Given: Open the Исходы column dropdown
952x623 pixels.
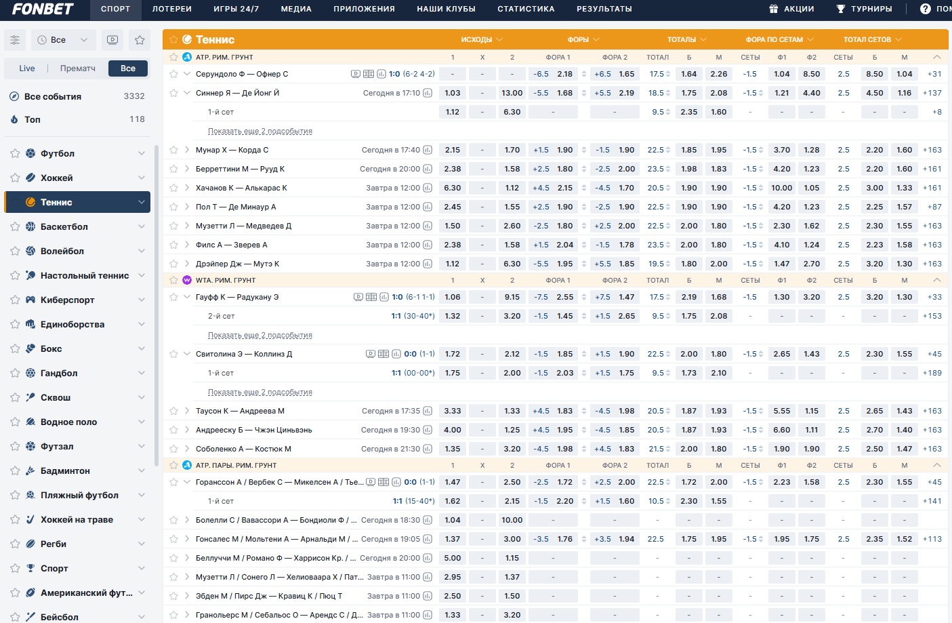Looking at the screenshot, I should click(482, 39).
